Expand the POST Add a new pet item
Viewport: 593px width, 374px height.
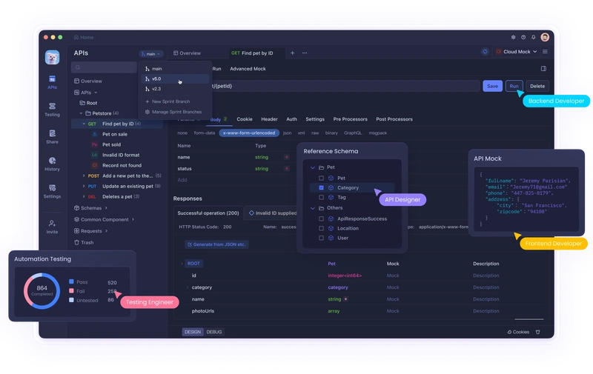tap(84, 176)
